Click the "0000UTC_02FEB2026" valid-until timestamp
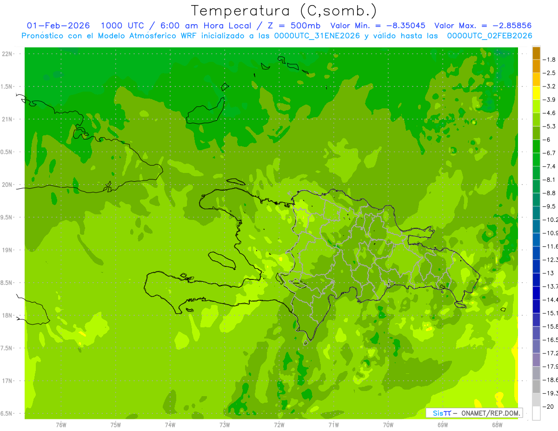Viewport: 558px width, 431px height. pyautogui.click(x=490, y=36)
